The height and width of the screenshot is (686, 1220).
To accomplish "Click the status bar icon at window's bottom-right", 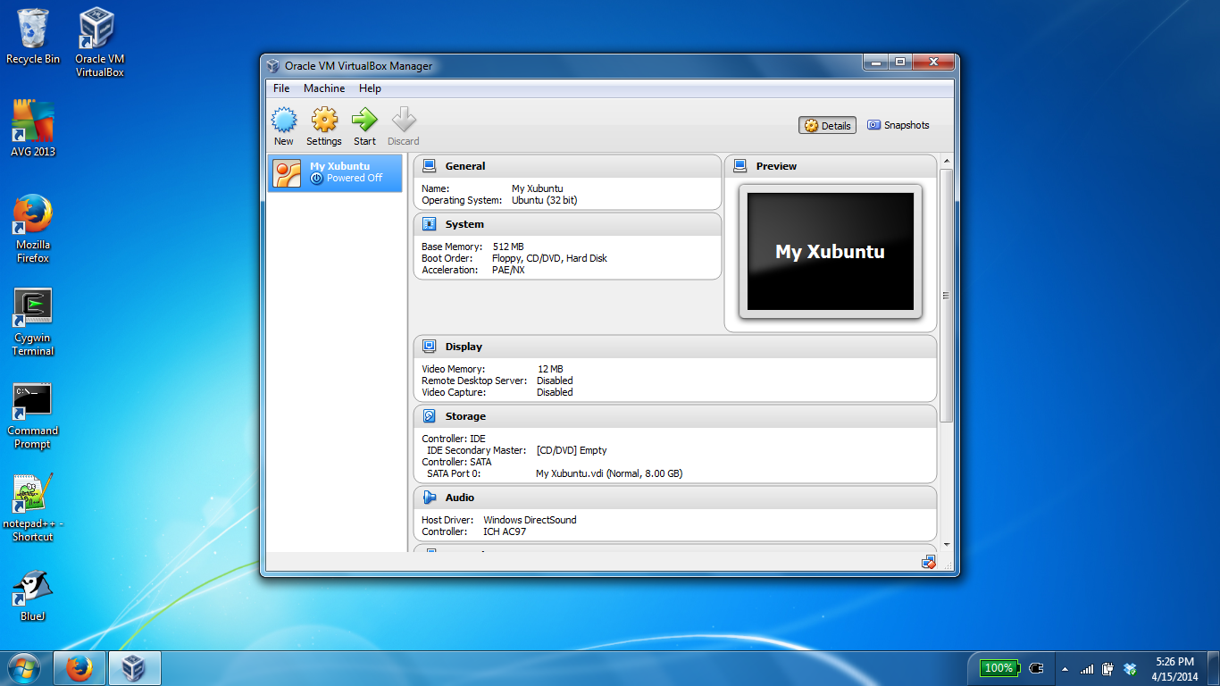I will (x=929, y=563).
